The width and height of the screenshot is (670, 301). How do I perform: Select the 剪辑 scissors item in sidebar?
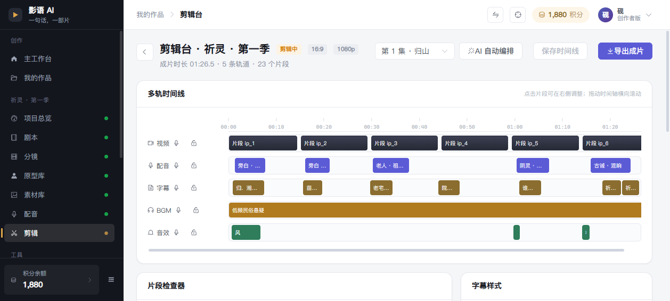[59, 233]
